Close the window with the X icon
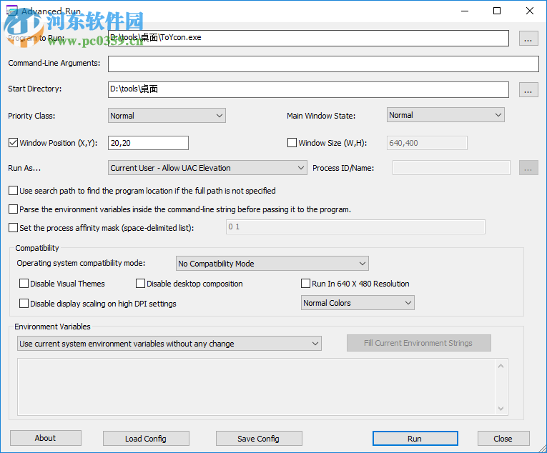 point(530,11)
